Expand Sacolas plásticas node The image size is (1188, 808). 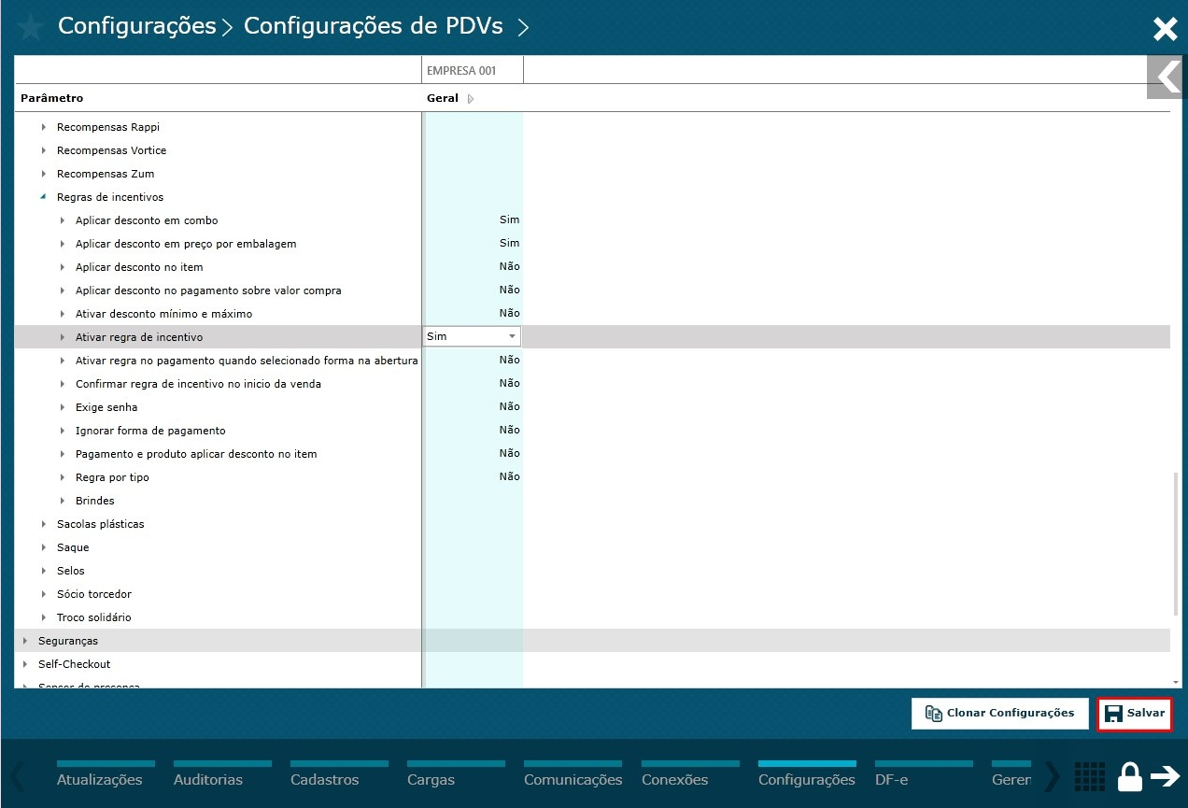(x=44, y=524)
